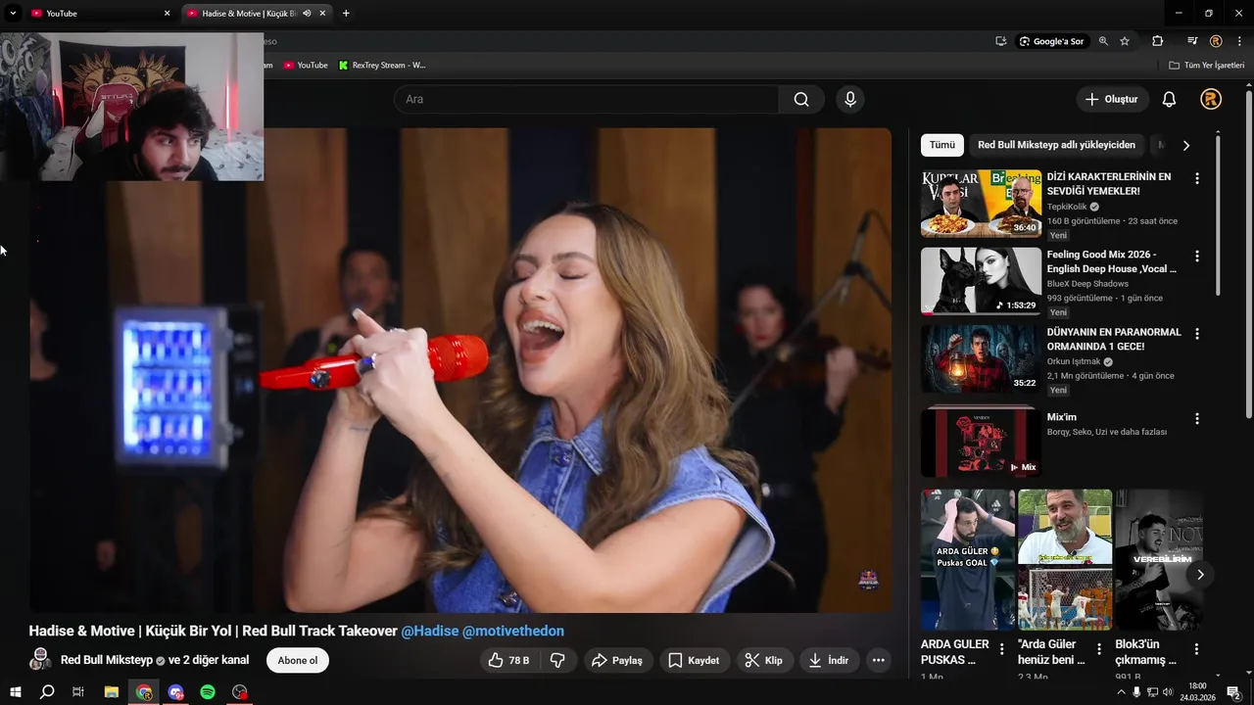The image size is (1254, 705).
Task: Open Chrome profile avatar in toolbar
Action: (1216, 41)
